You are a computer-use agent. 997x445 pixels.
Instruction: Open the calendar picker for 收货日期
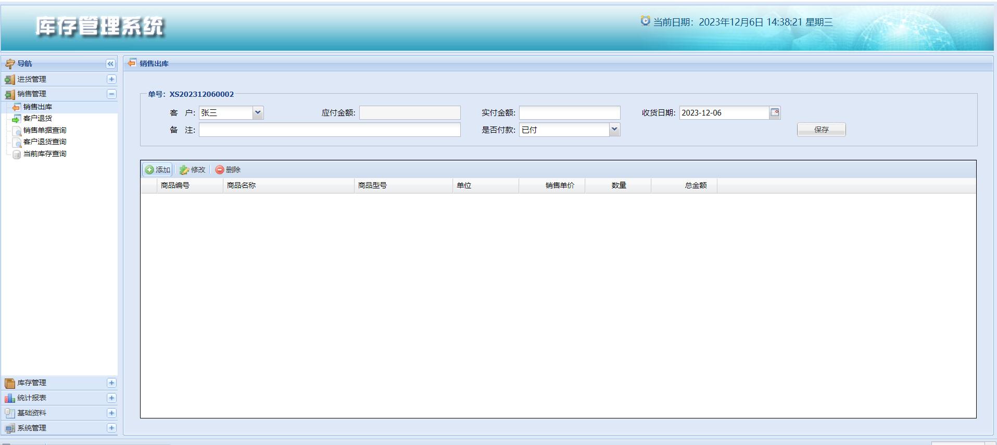click(x=775, y=112)
